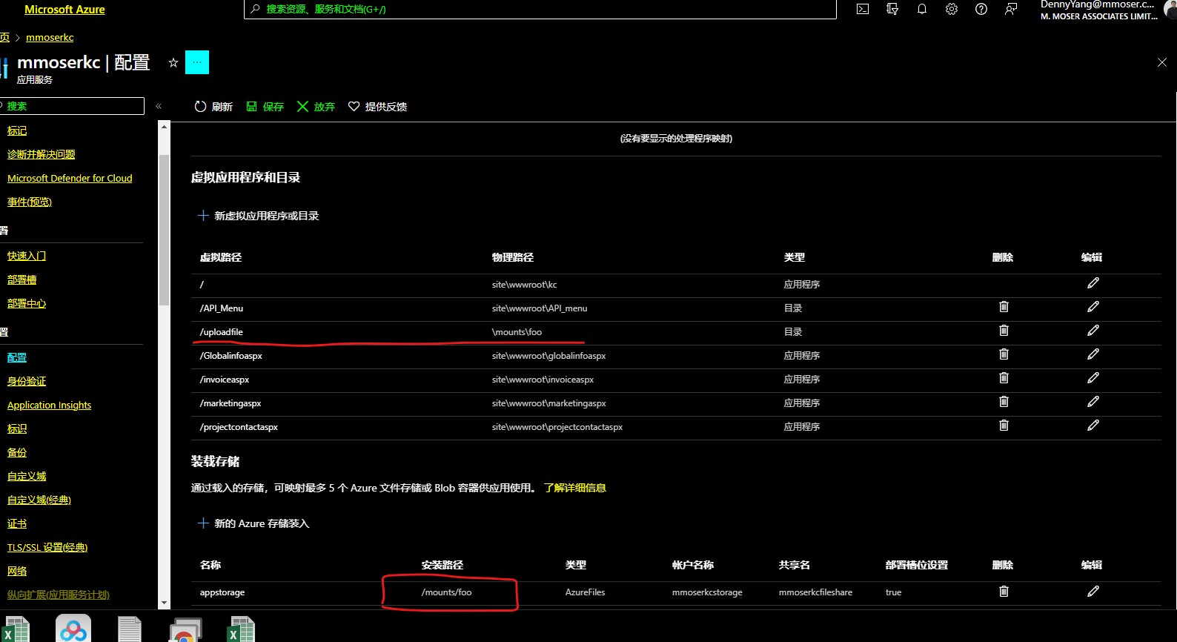The image size is (1177, 642).
Task: Click the sidebar scrollbar up arrow
Action: [x=165, y=127]
